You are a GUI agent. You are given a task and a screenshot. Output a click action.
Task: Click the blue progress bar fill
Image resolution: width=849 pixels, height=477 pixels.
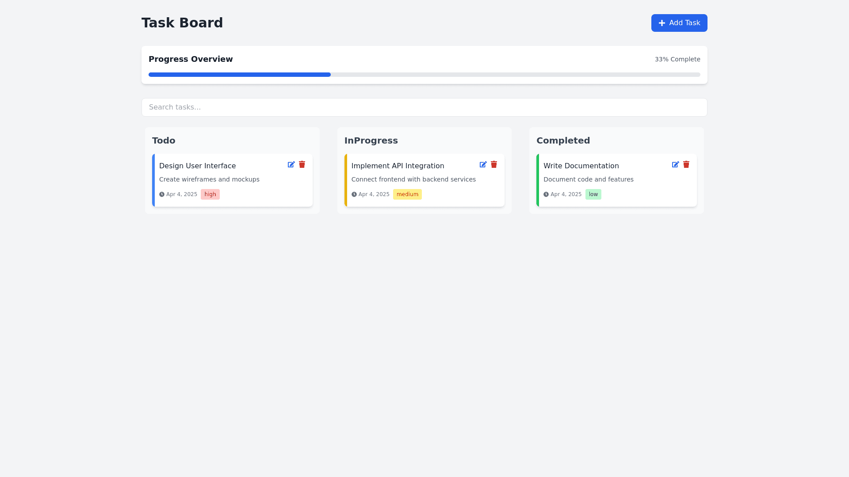239,75
